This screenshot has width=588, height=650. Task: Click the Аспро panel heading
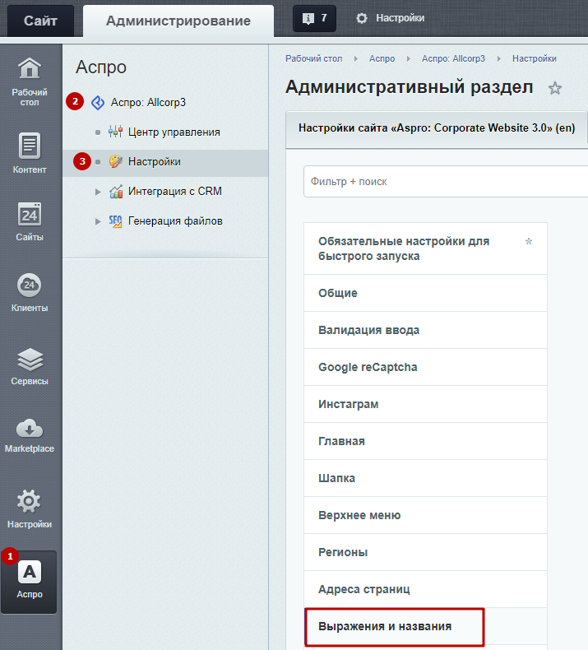(101, 67)
